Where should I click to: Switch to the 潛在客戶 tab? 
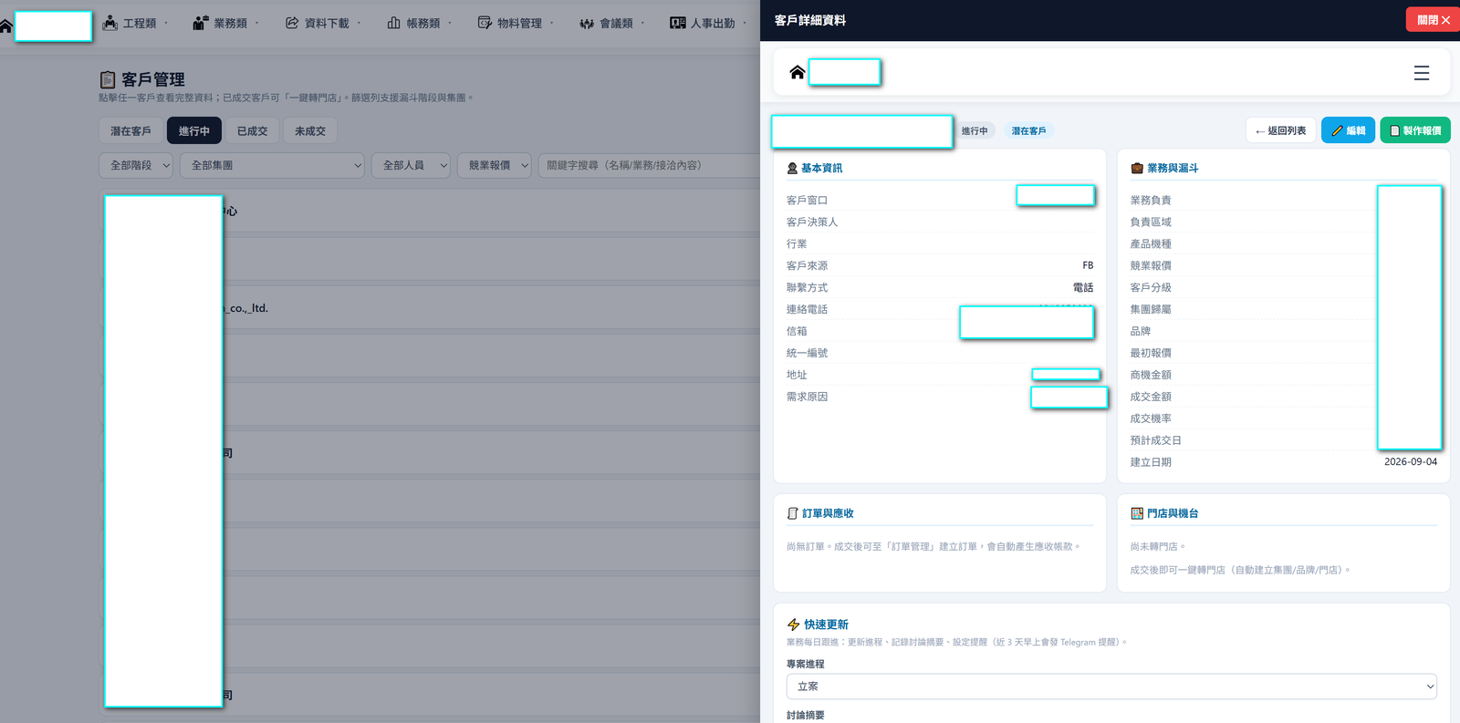[130, 131]
